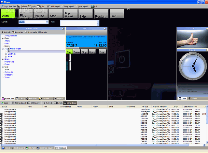Open the Options toolbar icon
The width and height of the screenshot is (208, 153).
(19, 7)
